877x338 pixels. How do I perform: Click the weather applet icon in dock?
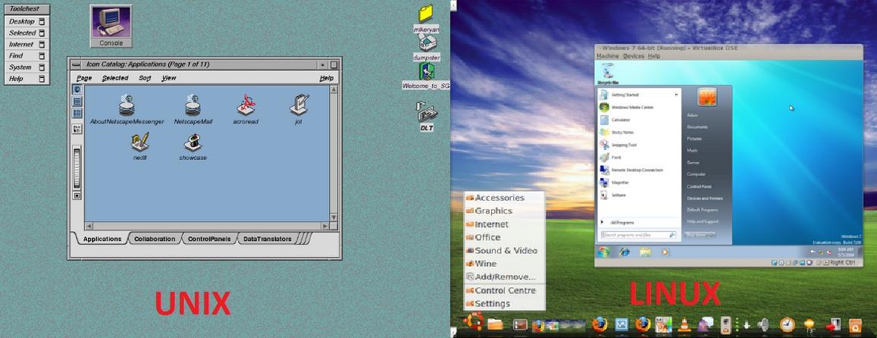pos(808,325)
